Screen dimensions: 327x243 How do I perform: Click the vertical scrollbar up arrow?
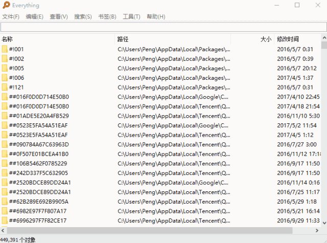(324, 38)
